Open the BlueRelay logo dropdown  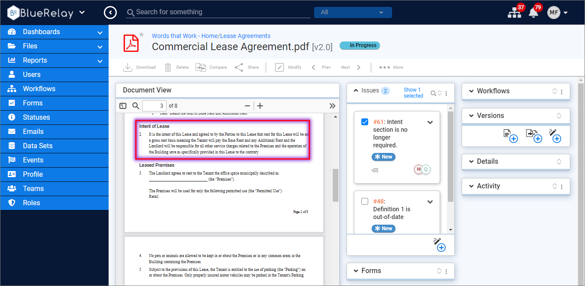point(82,13)
